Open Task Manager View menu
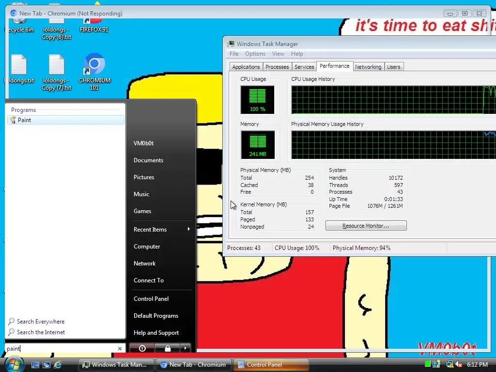496x372 pixels. click(x=278, y=54)
